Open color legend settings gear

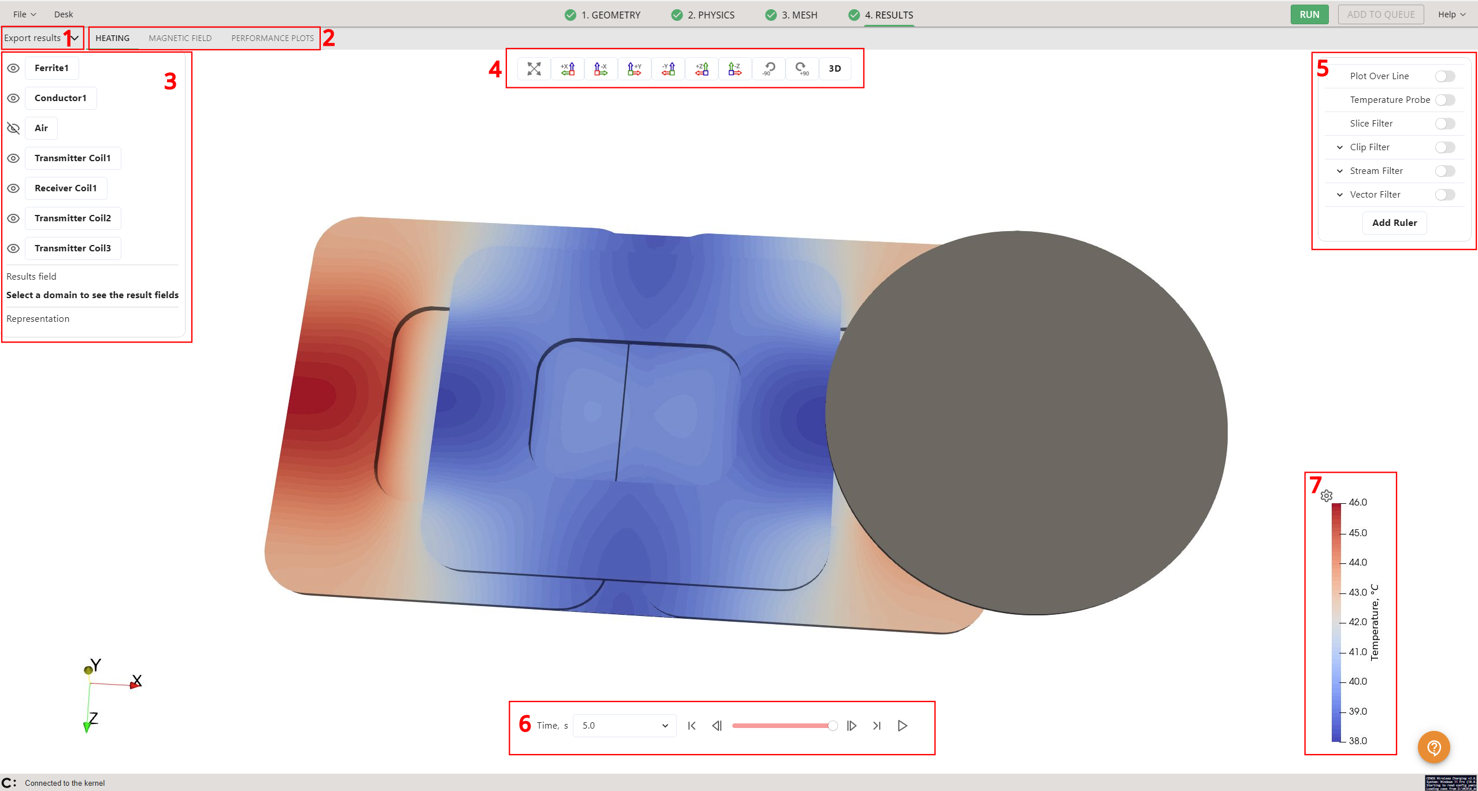point(1326,496)
